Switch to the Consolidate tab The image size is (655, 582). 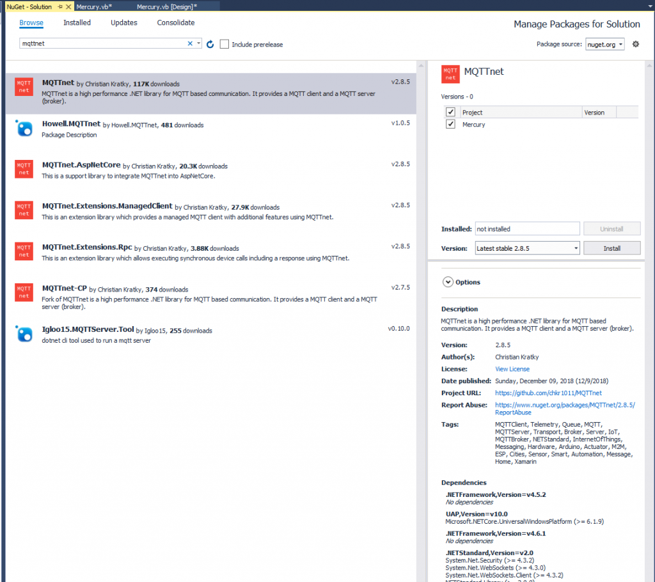[x=176, y=22]
